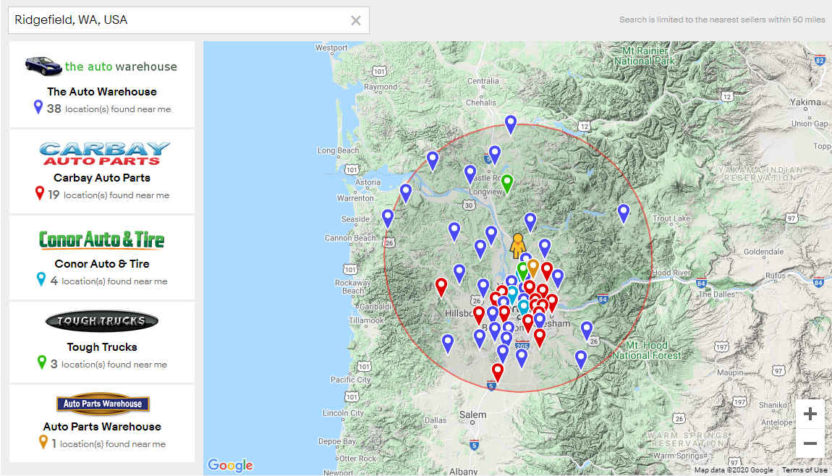The width and height of the screenshot is (832, 476).
Task: Select the southernmost red pin near I-5
Action: click(x=497, y=373)
